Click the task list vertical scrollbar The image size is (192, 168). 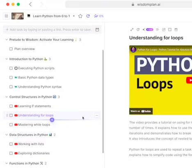point(103,101)
